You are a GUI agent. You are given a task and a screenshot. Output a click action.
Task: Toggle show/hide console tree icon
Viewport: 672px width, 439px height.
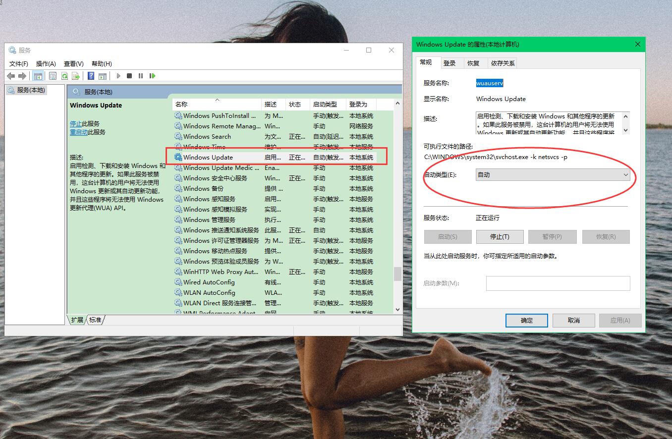(38, 76)
